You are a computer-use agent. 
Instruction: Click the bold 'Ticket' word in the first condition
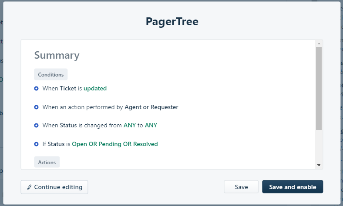pyautogui.click(x=68, y=88)
